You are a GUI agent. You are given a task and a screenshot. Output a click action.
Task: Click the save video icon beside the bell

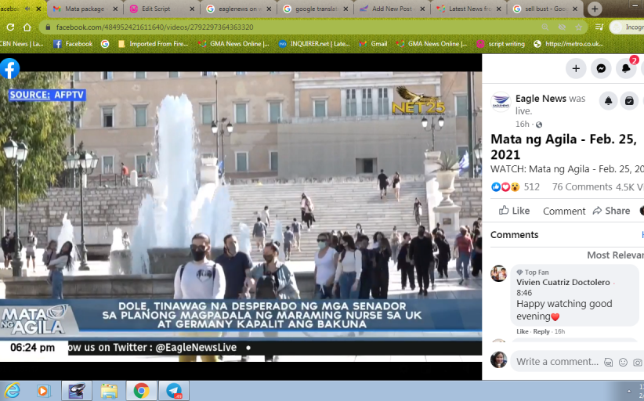coord(629,101)
